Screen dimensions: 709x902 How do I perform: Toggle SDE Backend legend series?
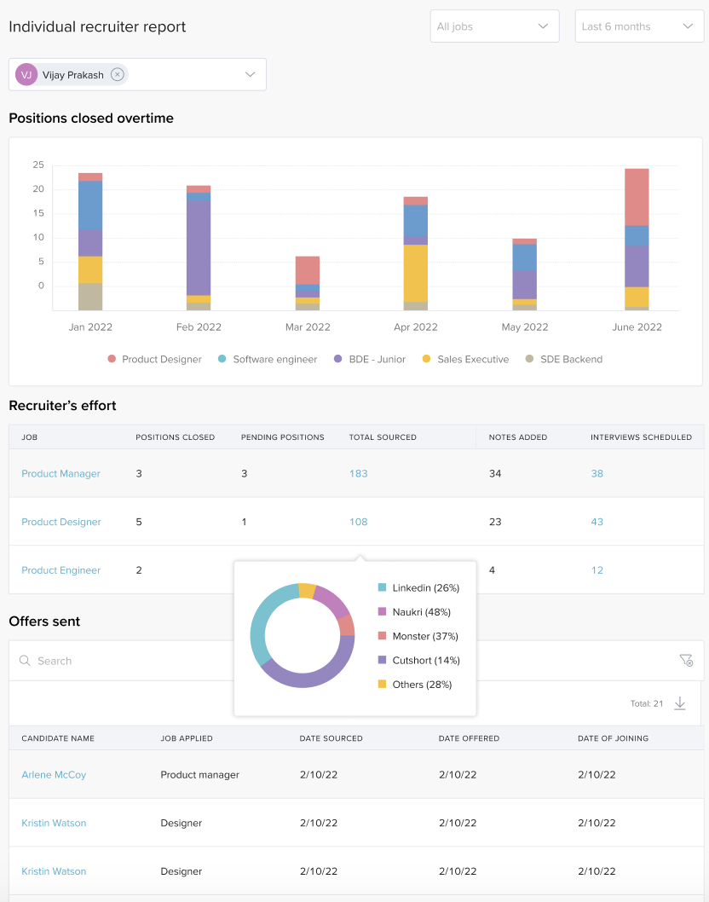tap(563, 360)
